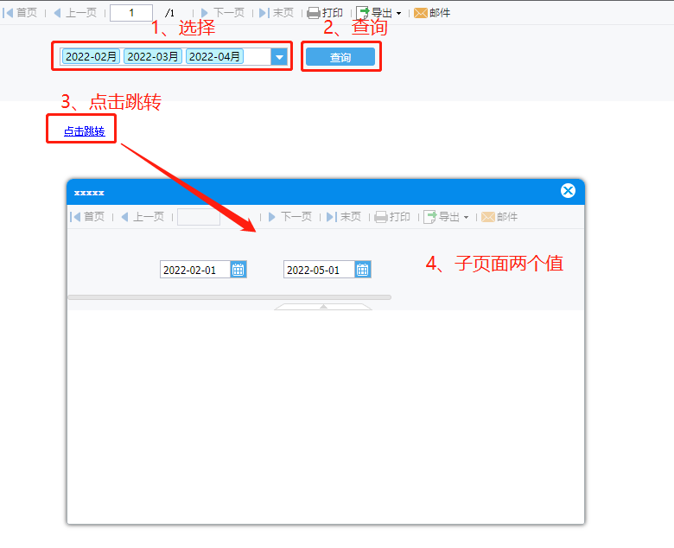674x548 pixels.
Task: Expand the month multi-select dropdown arrow
Action: pos(279,57)
